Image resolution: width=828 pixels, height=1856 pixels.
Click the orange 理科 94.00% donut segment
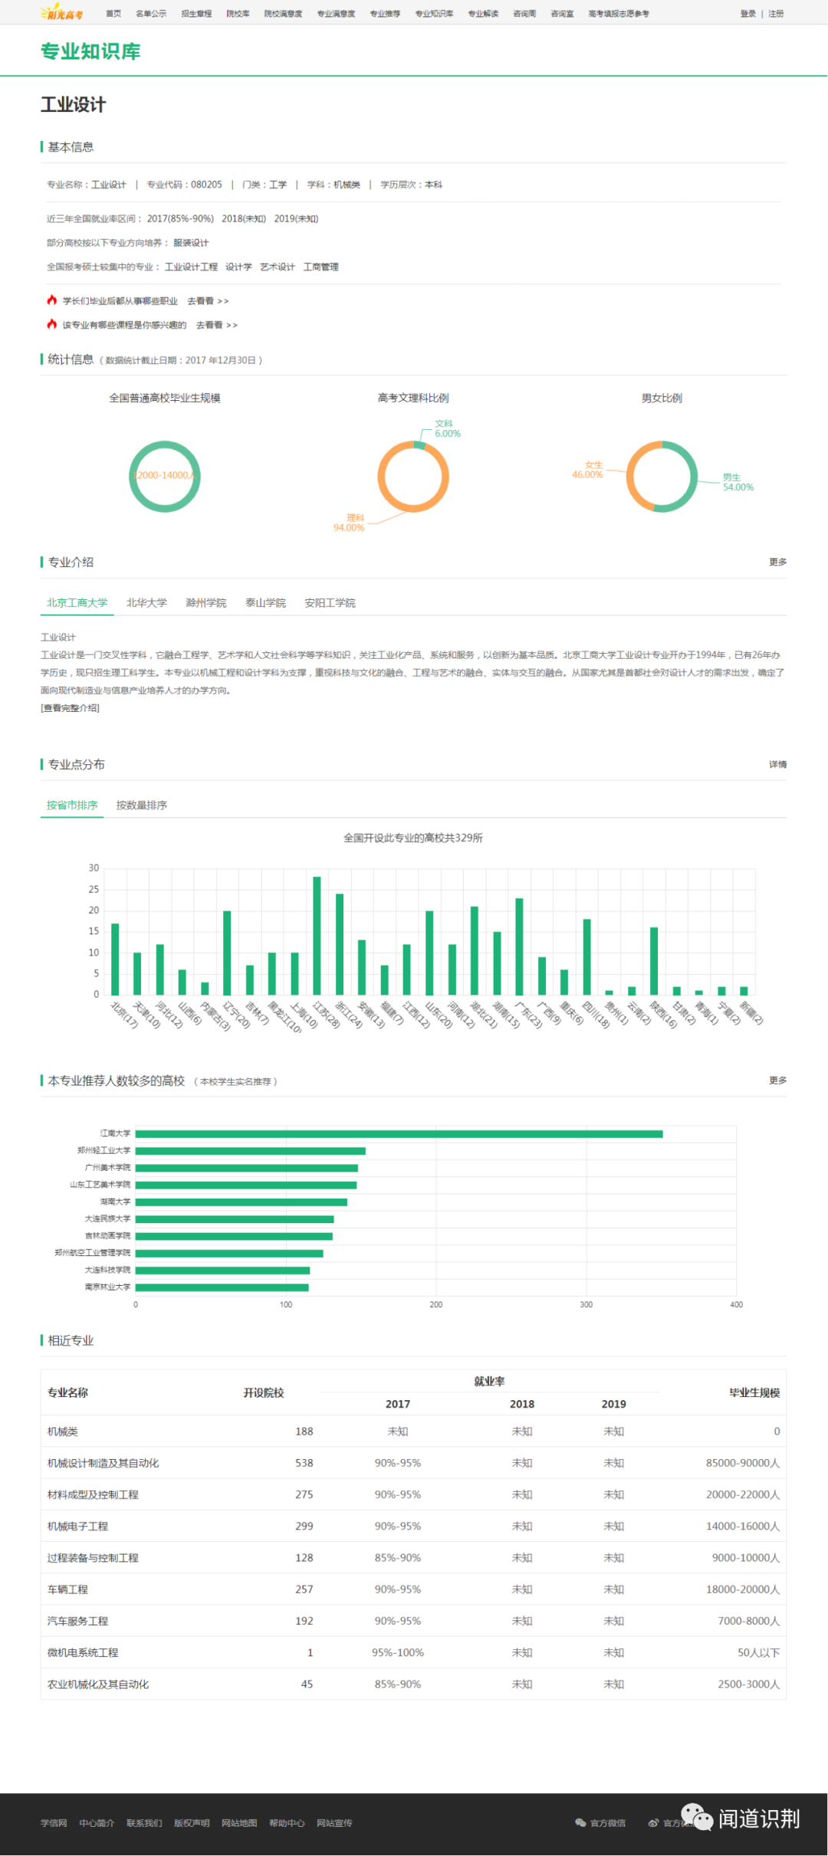[x=413, y=507]
